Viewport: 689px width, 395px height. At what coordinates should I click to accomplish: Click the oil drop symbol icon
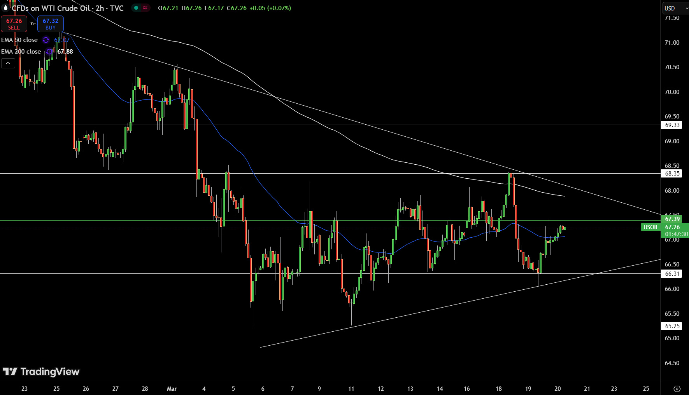(5, 8)
